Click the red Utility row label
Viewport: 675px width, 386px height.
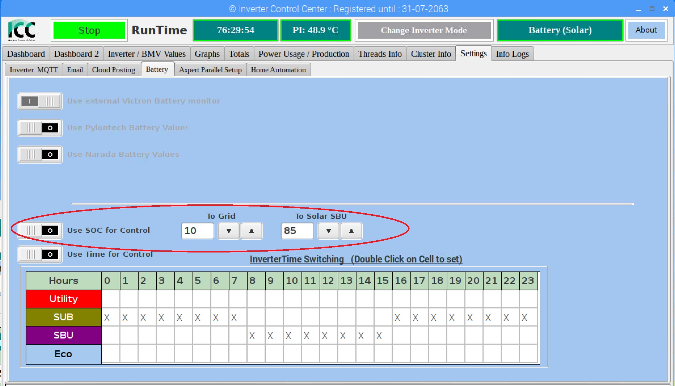coord(63,299)
